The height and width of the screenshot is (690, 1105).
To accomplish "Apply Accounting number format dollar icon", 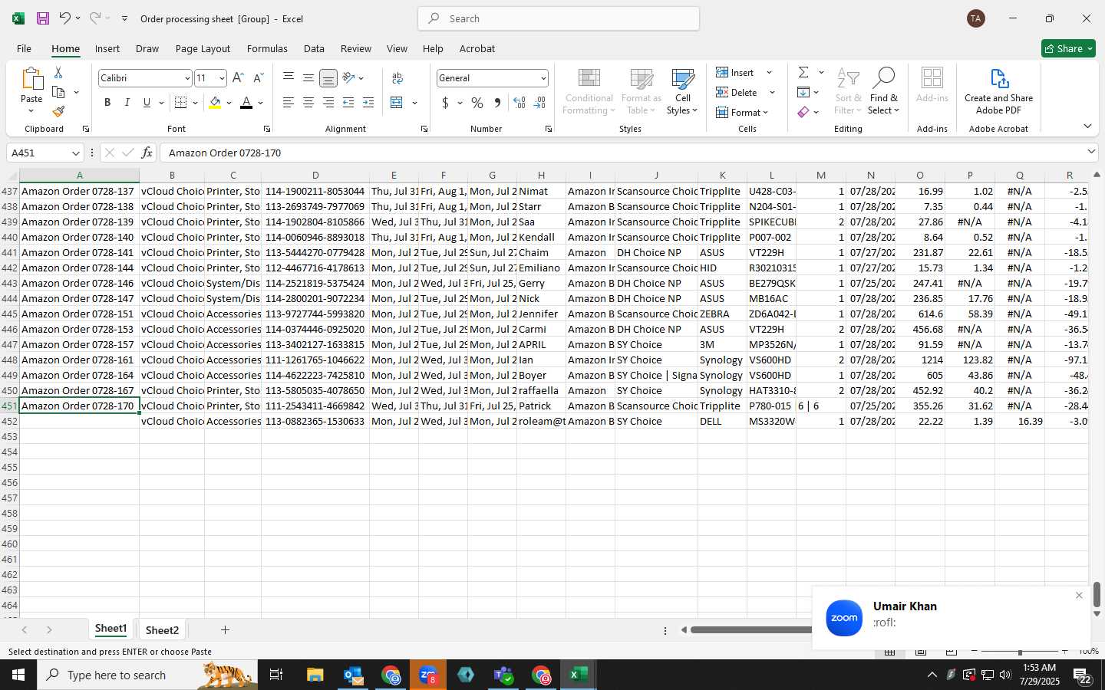I will (x=445, y=103).
